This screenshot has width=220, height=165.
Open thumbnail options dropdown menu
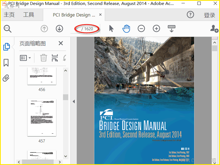point(25,58)
